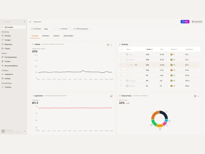Open the Document button

click(x=197, y=22)
